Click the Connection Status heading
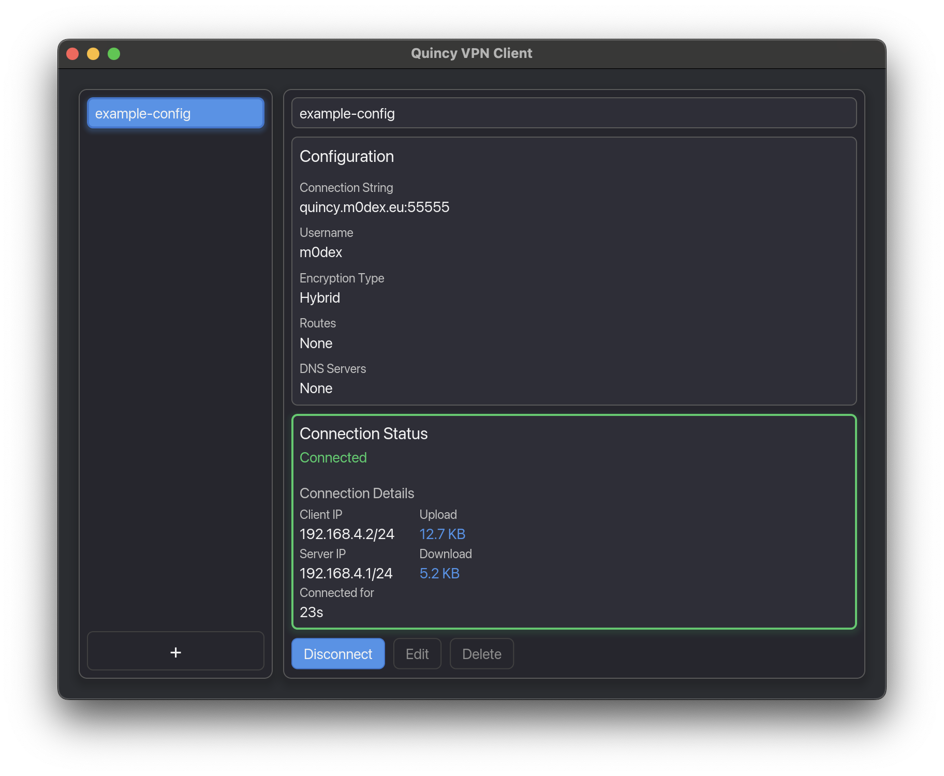The height and width of the screenshot is (776, 944). click(x=364, y=434)
